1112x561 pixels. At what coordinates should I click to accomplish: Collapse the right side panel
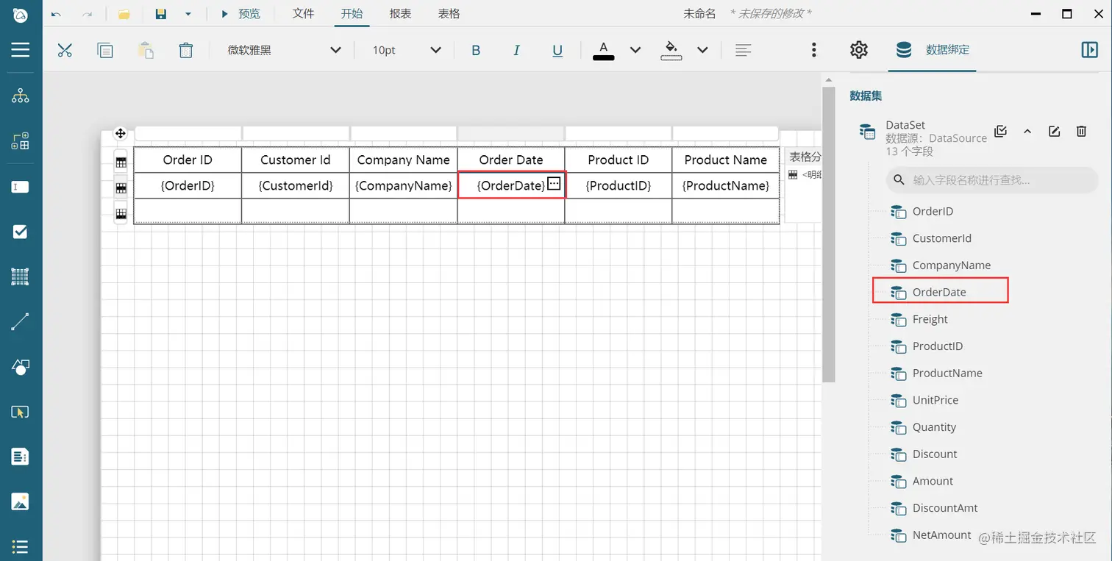[1089, 49]
